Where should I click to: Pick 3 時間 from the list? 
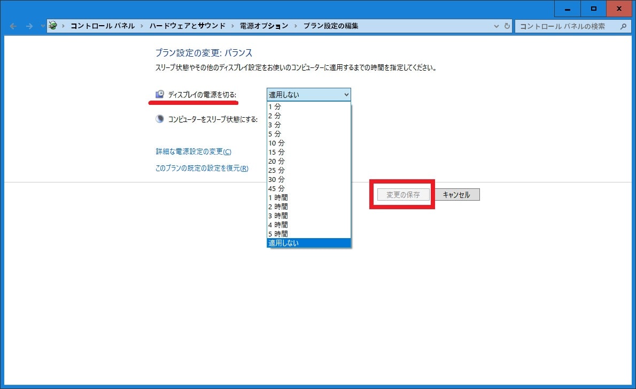coord(309,216)
